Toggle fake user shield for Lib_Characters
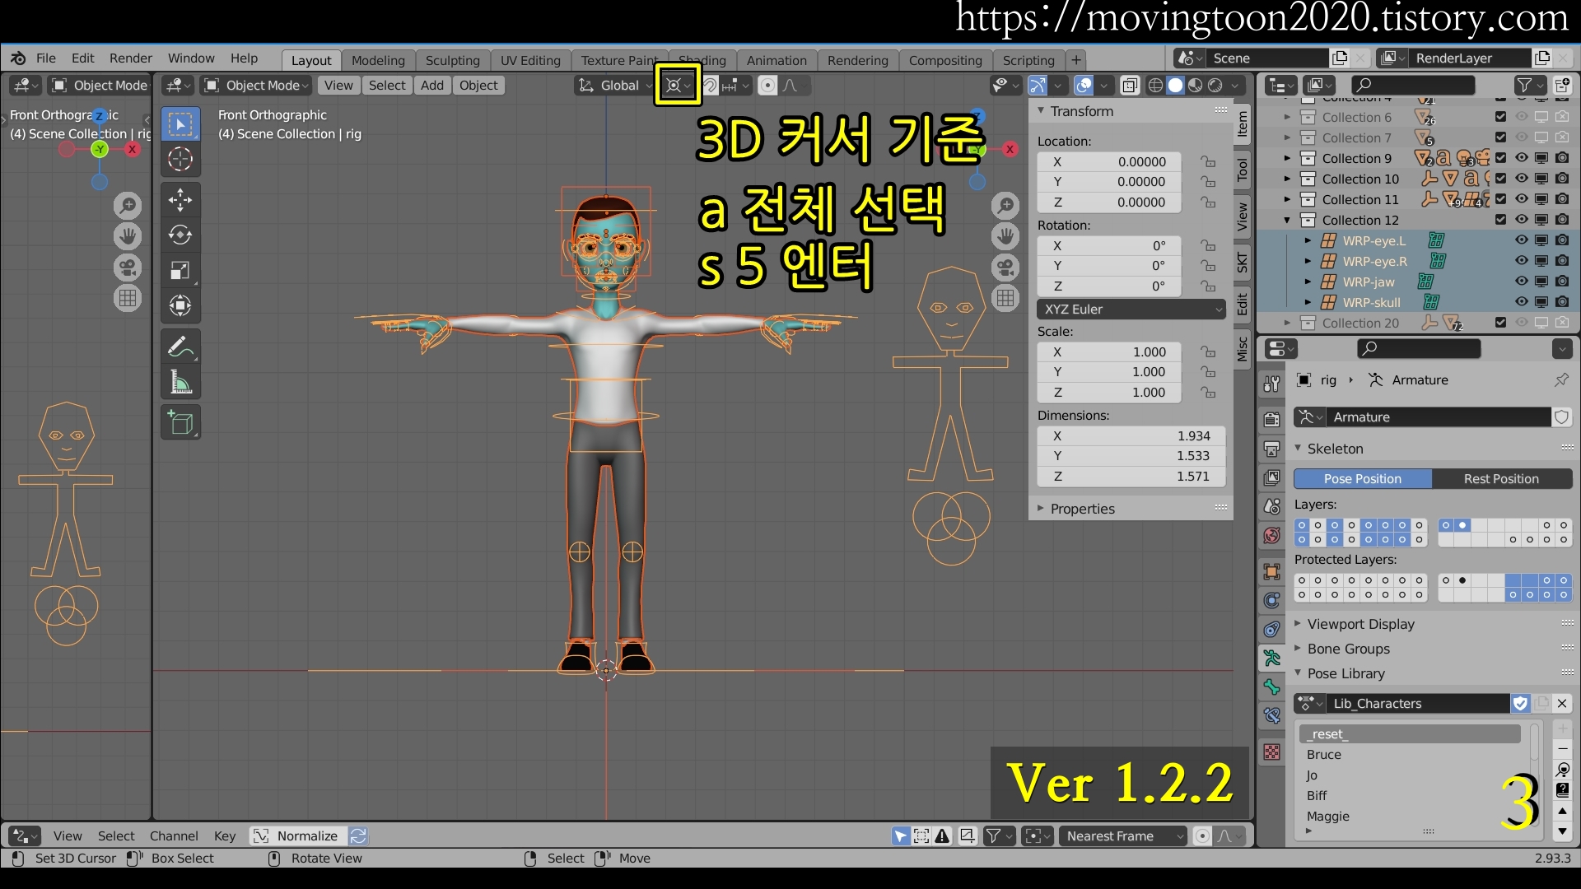This screenshot has height=889, width=1581. (x=1520, y=703)
